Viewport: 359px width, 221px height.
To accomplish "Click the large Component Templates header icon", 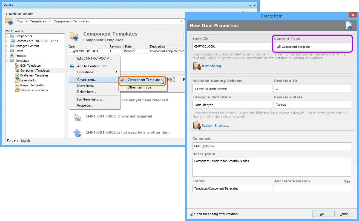I will tap(74, 37).
